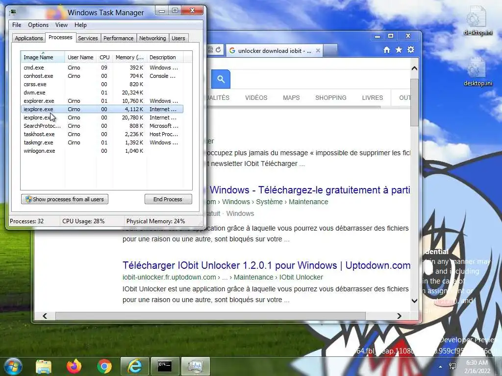This screenshot has width=502, height=376.
Task: Switch to Task Manager taskbar button
Action: (x=195, y=366)
